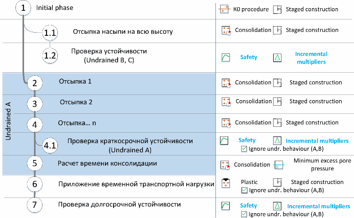Toggle Ignore undr. behaviour checkbox in phase 4.1 row
This screenshot has height=218, width=354.
(244, 149)
